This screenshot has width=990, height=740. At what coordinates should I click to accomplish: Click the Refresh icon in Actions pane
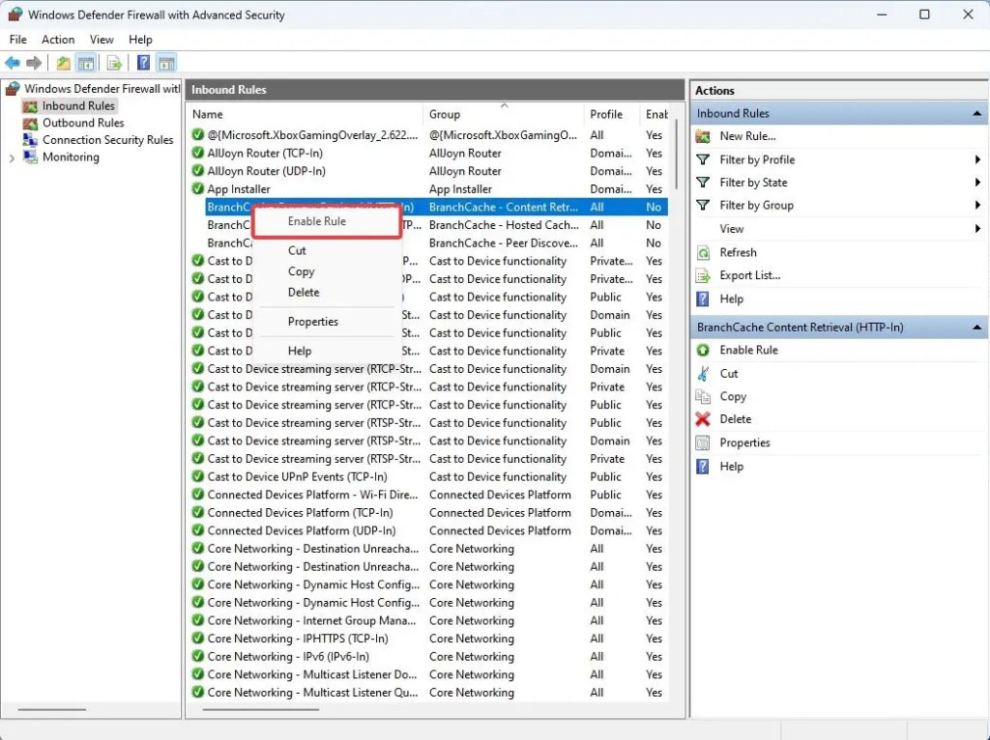pyautogui.click(x=703, y=252)
